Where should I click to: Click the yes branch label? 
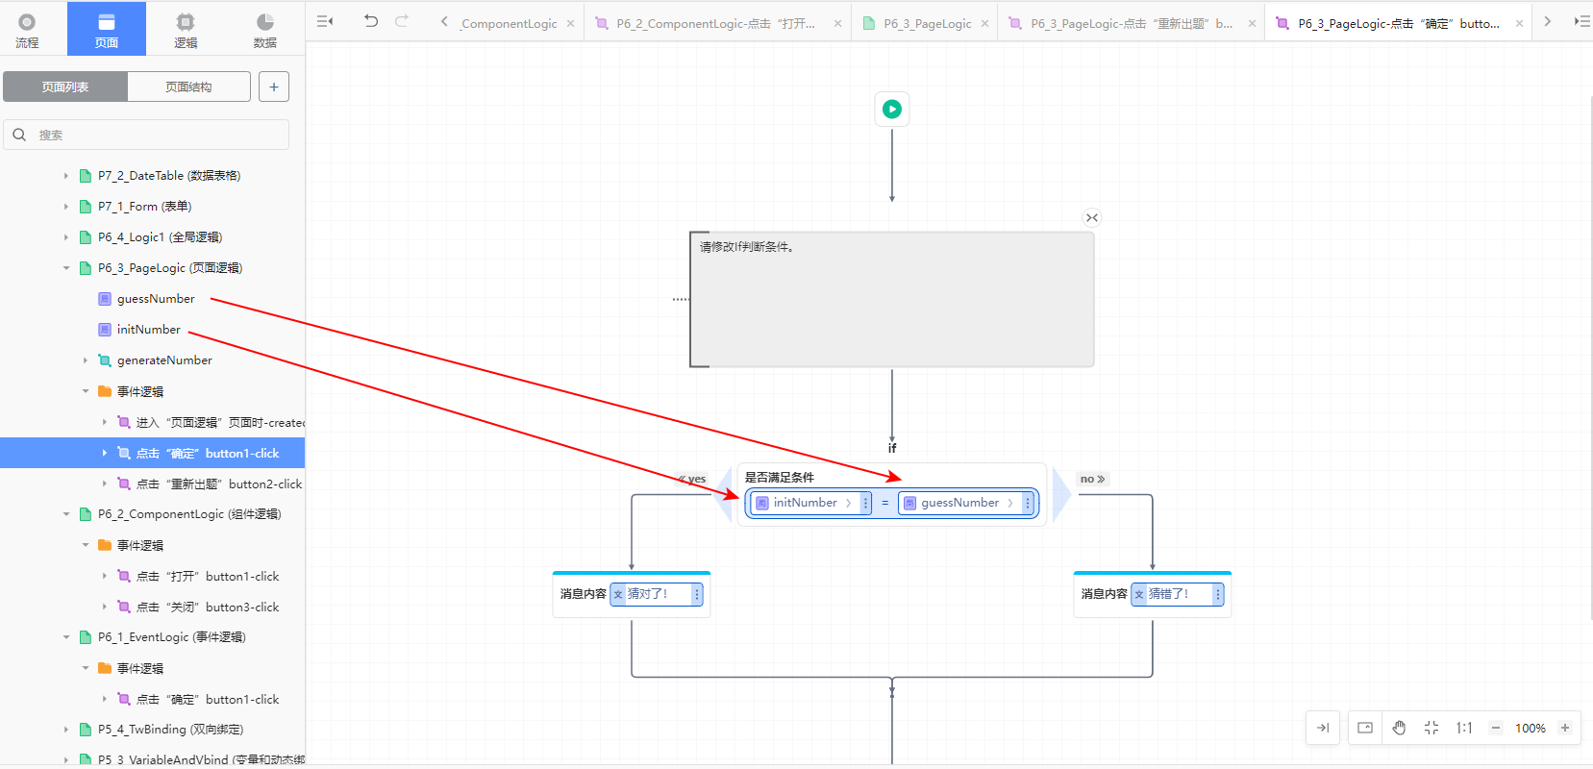(692, 479)
